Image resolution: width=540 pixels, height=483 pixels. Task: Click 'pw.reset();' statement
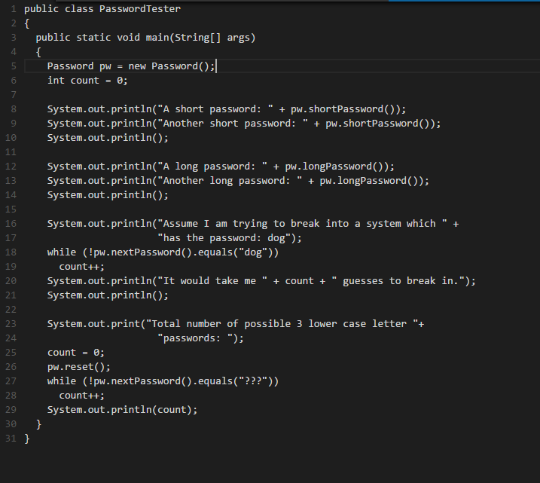coord(79,367)
